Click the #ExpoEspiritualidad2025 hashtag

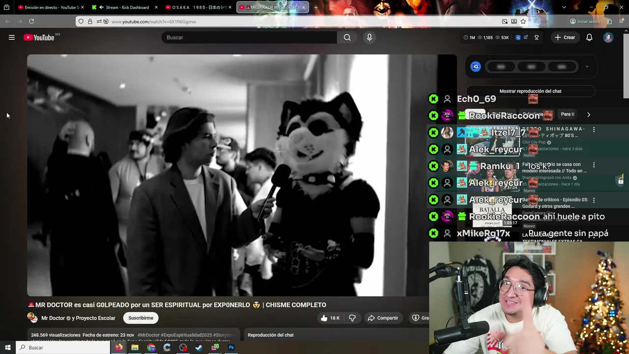pyautogui.click(x=187, y=335)
